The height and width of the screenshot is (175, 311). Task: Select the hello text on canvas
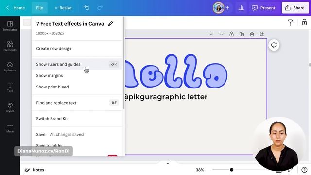(176, 71)
